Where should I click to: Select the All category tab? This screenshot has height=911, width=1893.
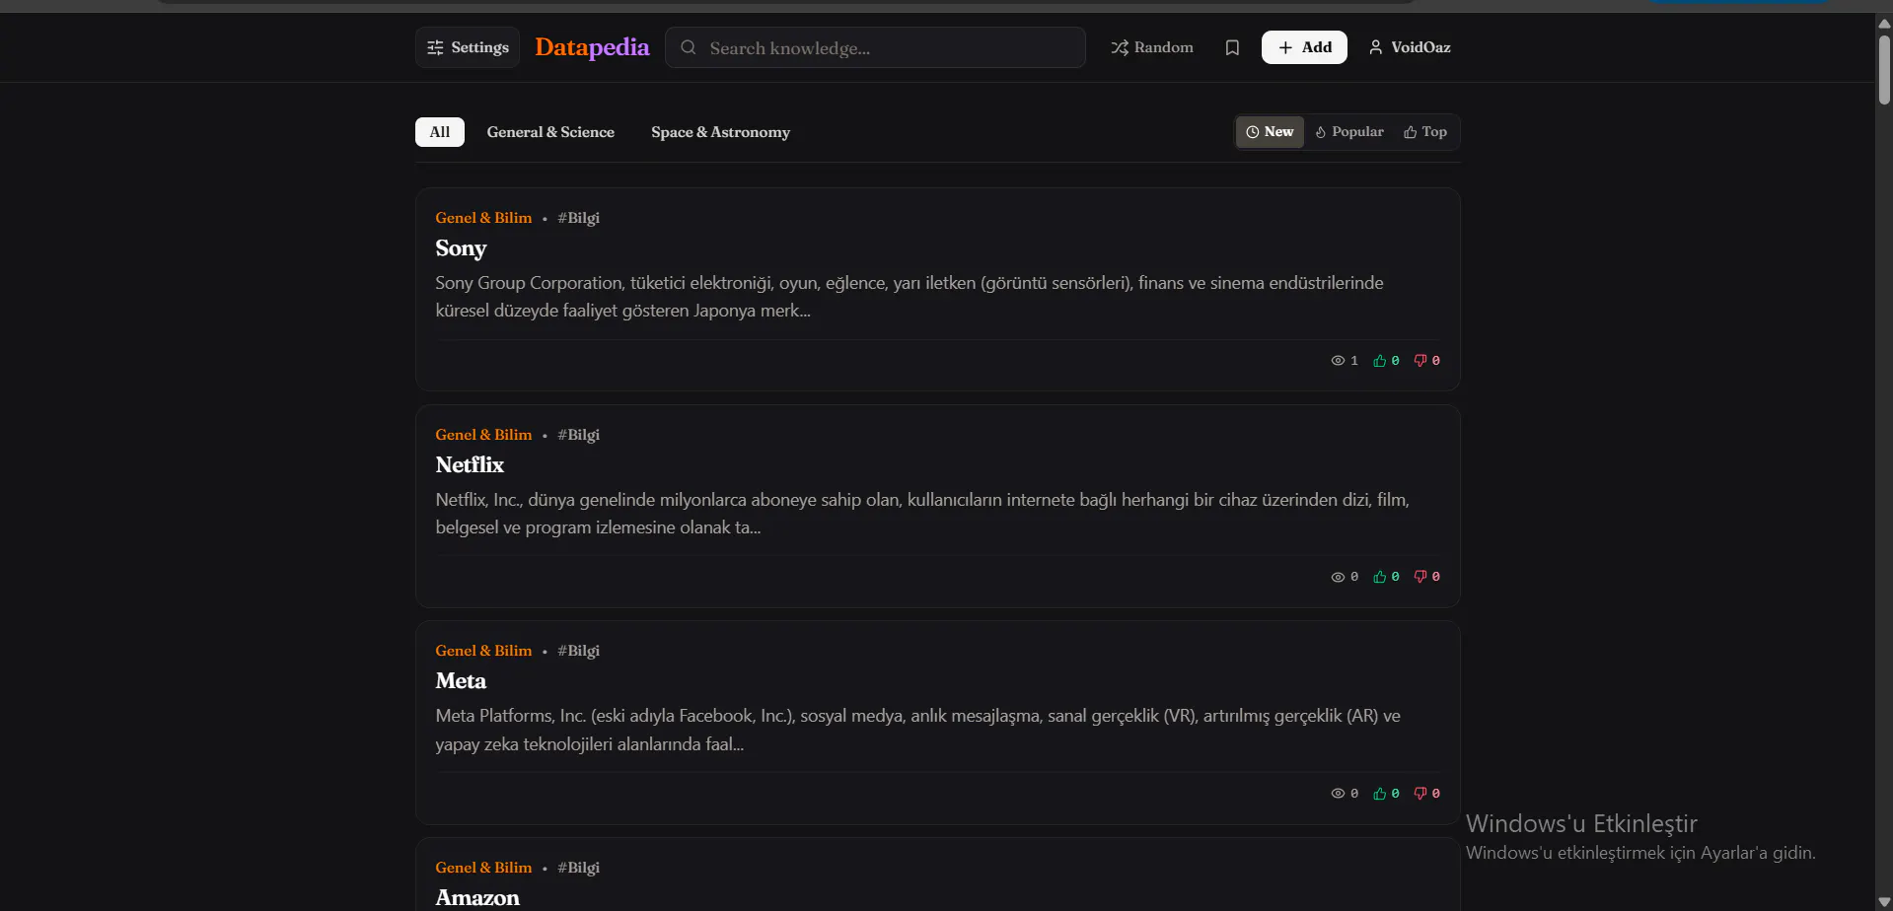[440, 132]
